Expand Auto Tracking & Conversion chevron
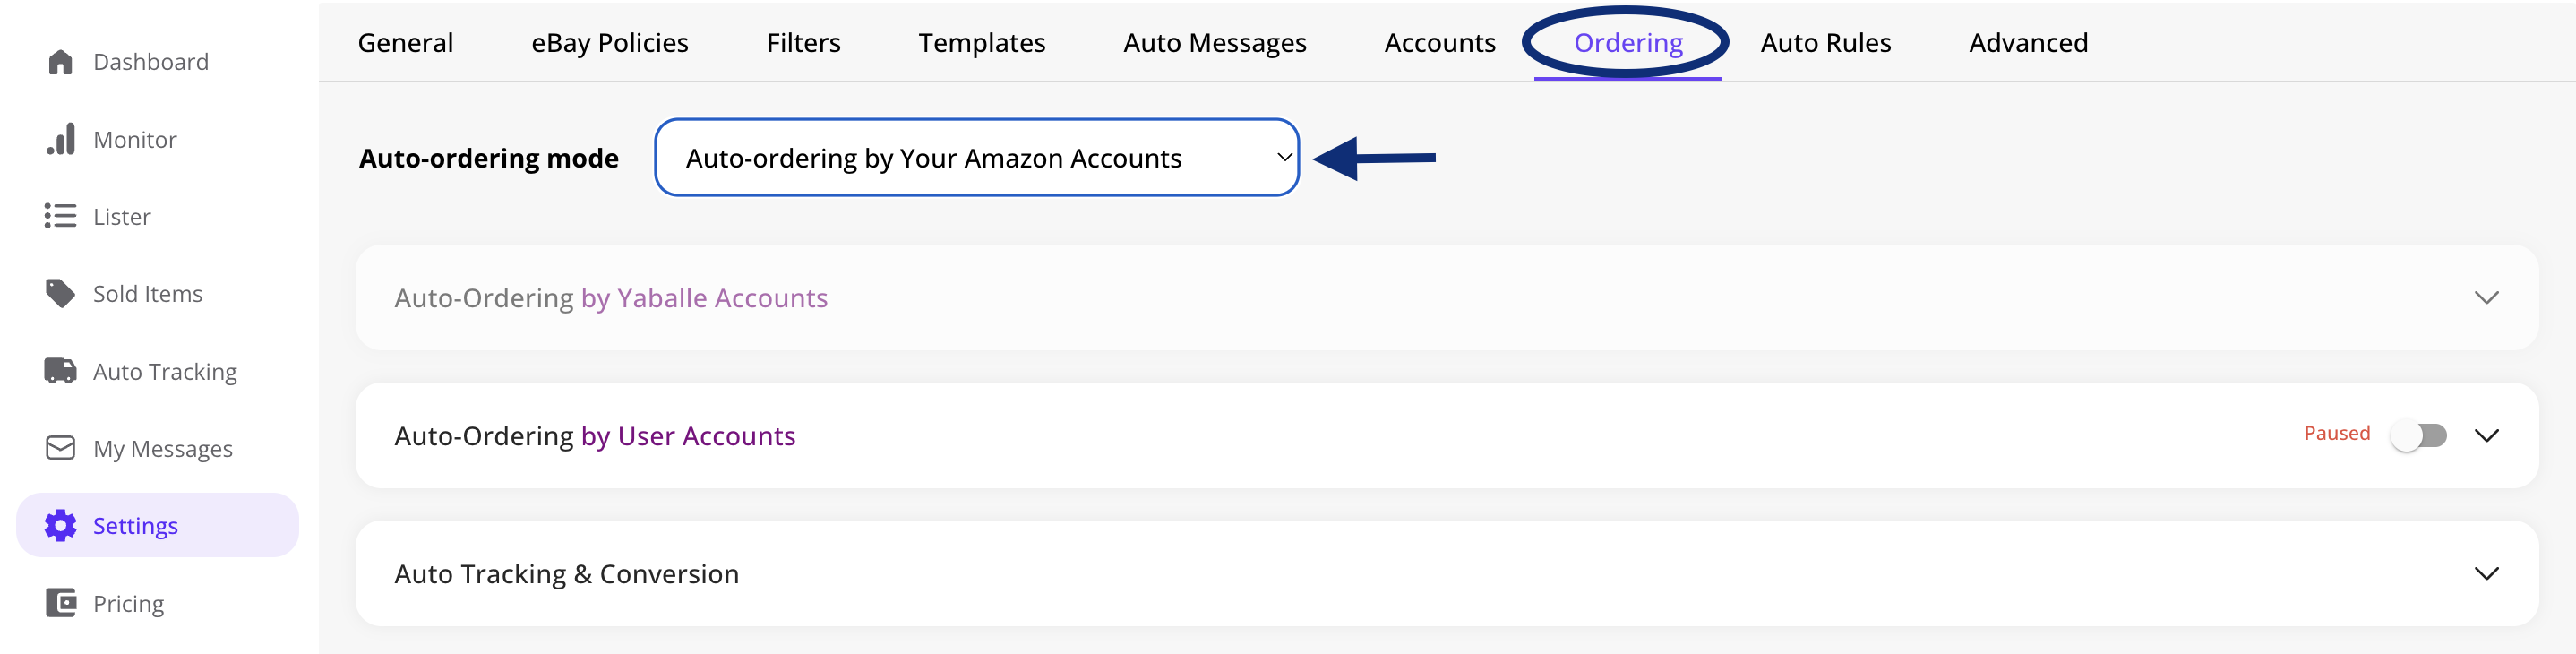Viewport: 2576px width, 654px height. [x=2486, y=574]
